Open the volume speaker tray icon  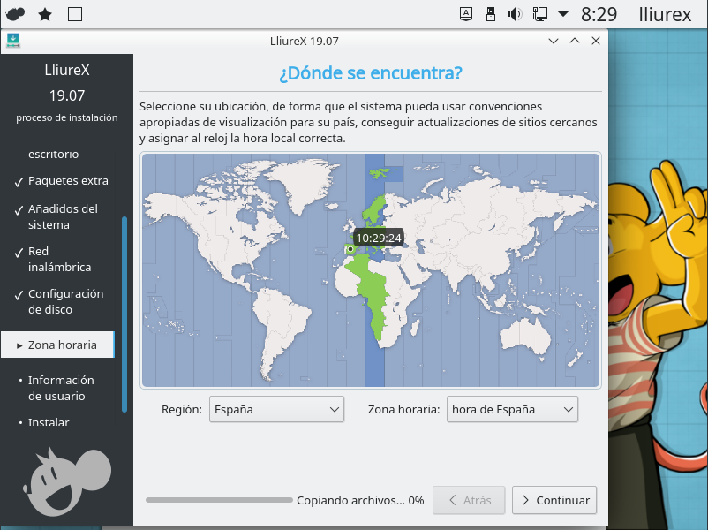pyautogui.click(x=516, y=14)
